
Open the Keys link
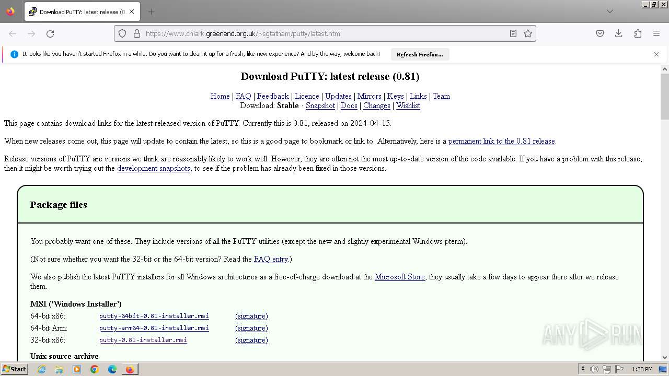(x=395, y=96)
